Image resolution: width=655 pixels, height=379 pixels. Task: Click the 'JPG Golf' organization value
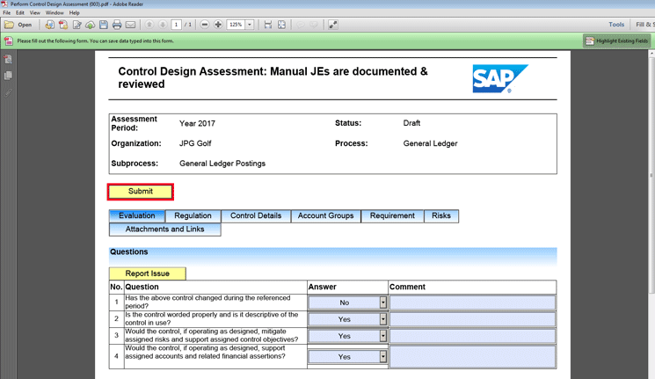pos(195,143)
